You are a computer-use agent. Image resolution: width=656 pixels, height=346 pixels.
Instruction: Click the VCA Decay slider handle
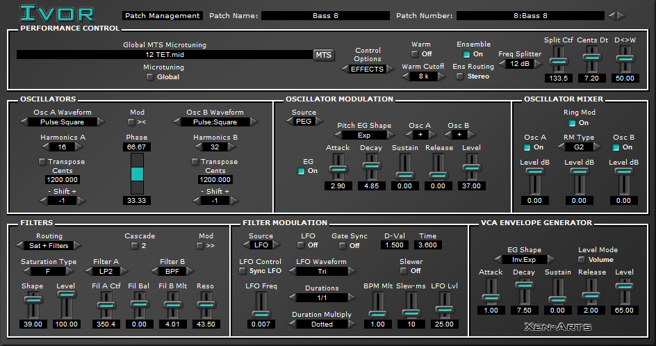(524, 286)
